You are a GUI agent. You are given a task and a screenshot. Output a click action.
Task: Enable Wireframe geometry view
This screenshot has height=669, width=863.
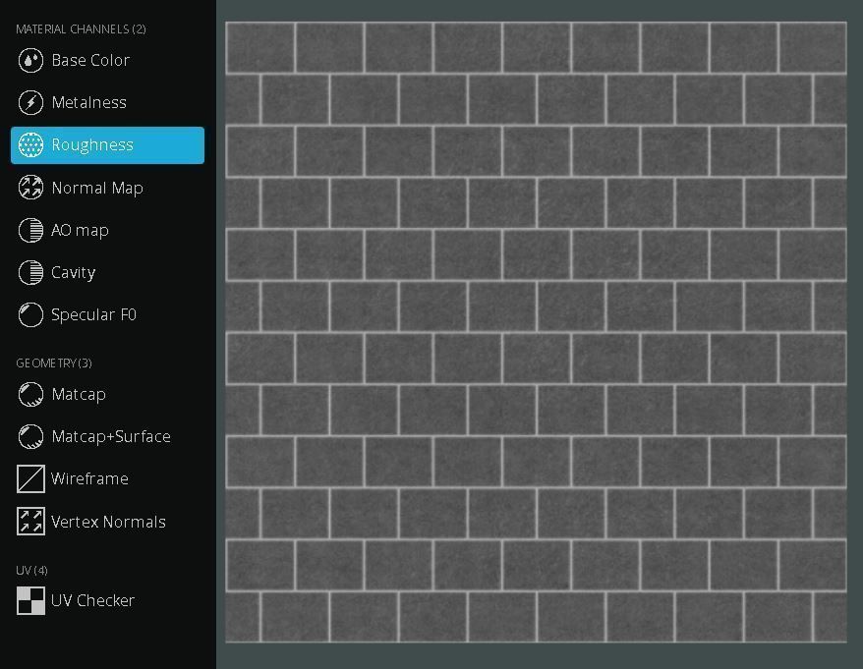pos(89,478)
